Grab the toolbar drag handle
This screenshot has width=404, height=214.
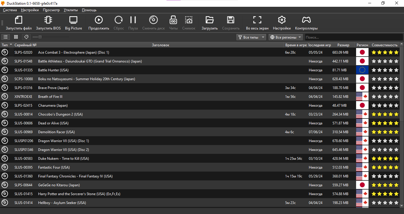(x=2, y=23)
